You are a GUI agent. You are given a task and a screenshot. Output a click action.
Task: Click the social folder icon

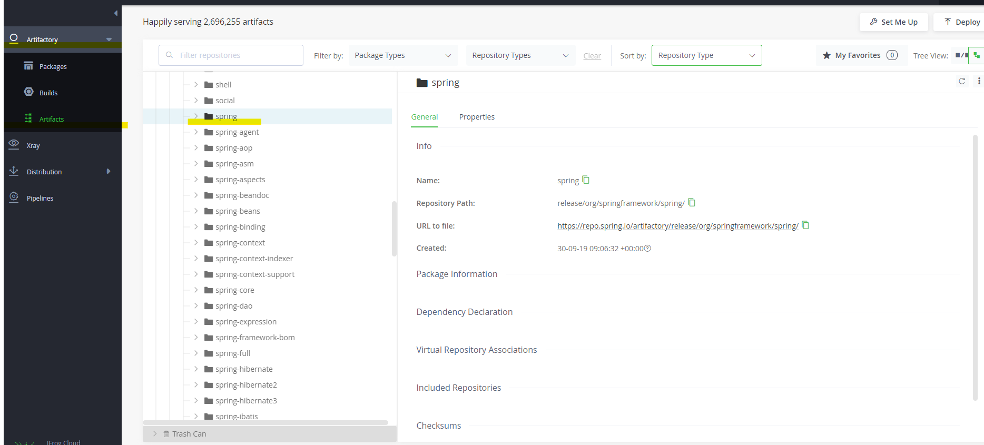tap(209, 101)
